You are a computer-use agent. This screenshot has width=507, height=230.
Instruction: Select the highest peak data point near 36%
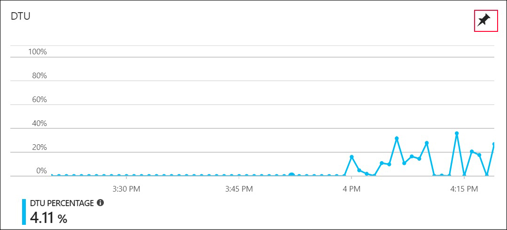pyautogui.click(x=457, y=133)
